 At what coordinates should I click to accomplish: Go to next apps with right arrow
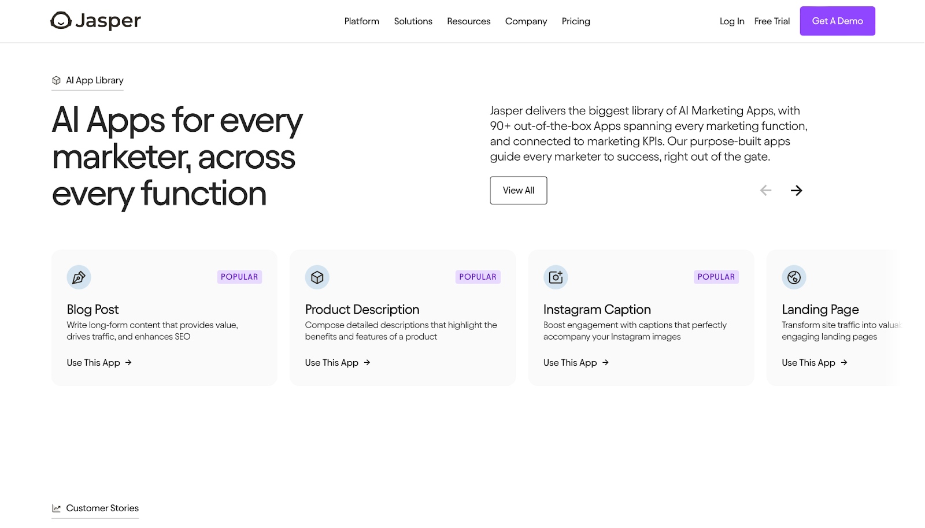click(796, 190)
